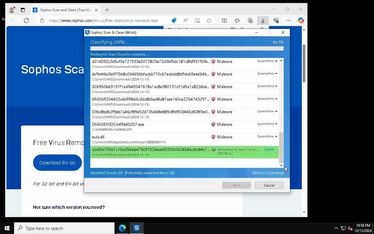
Task: Click the browser page vertical scrollbar thumb
Action: click(304, 63)
